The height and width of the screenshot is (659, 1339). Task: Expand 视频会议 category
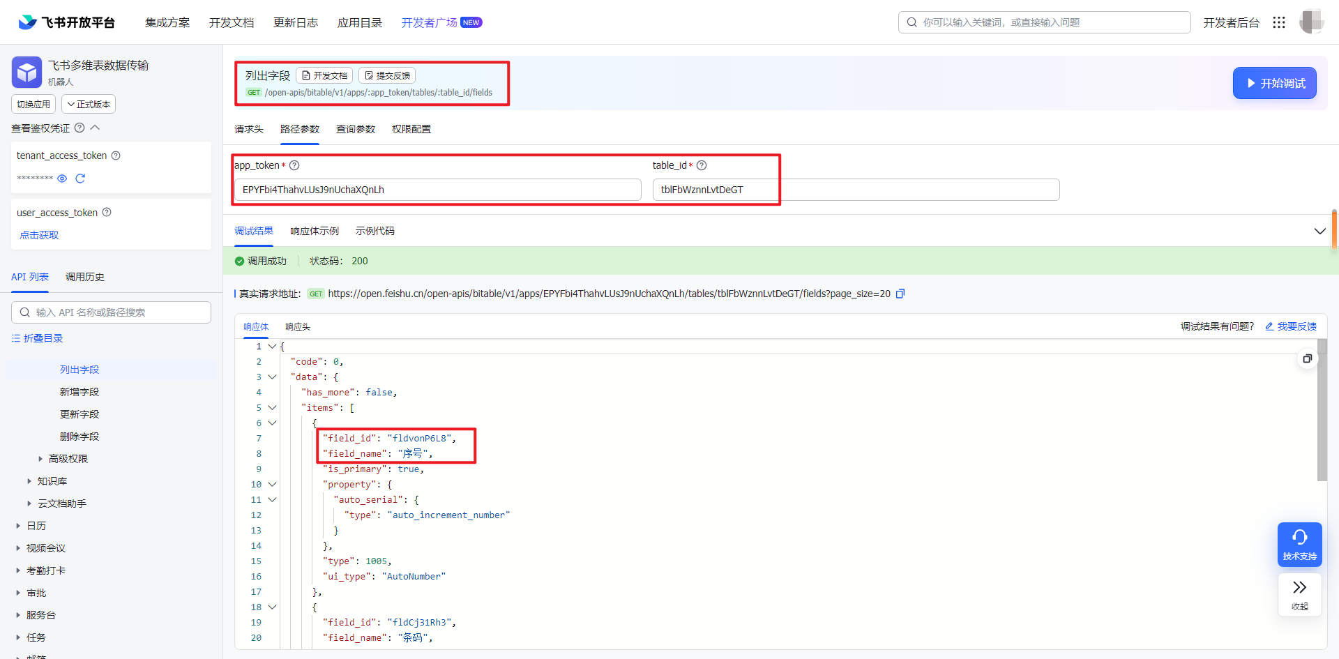[x=18, y=548]
